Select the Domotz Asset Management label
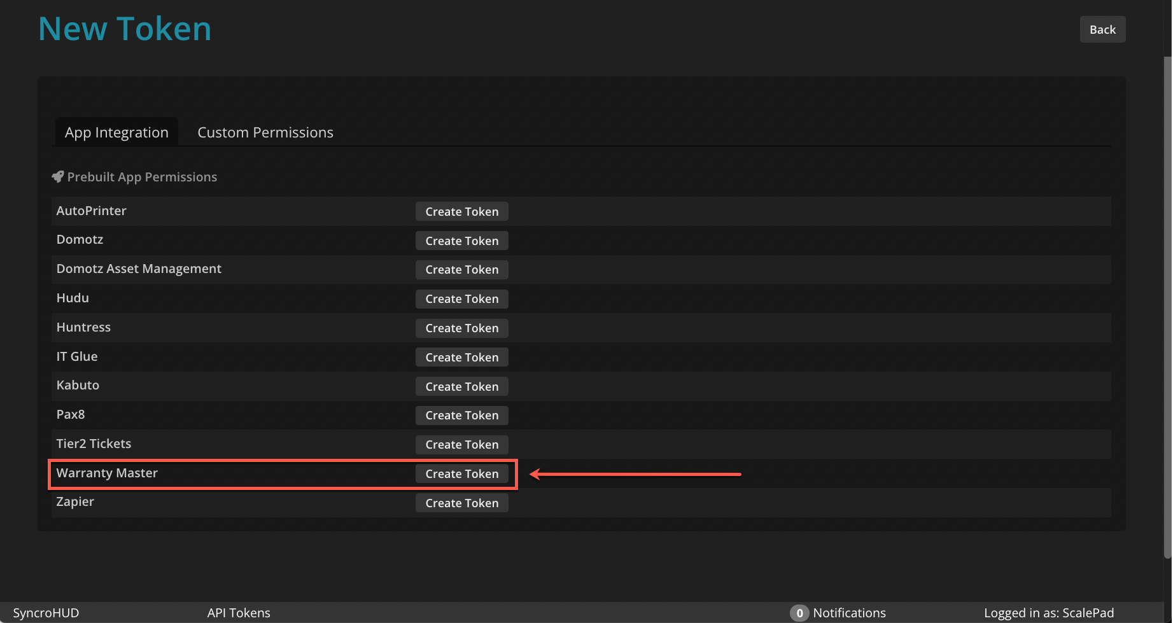1173x623 pixels. [139, 269]
